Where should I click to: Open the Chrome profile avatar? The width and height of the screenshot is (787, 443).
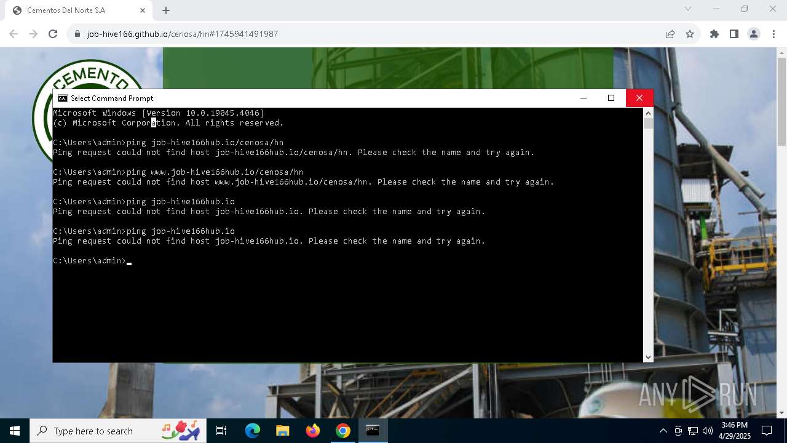754,34
